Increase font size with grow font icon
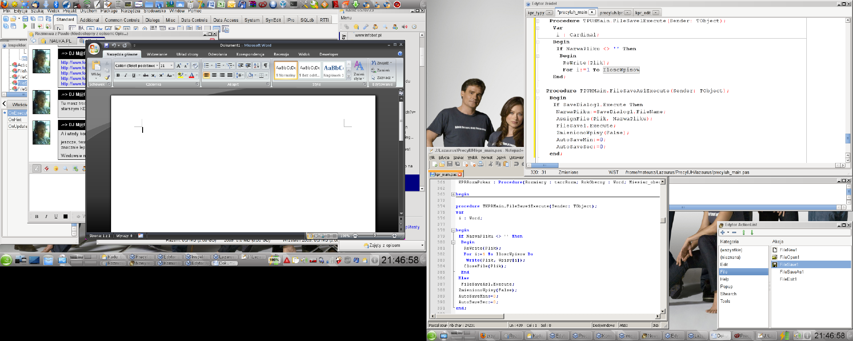 (179, 65)
